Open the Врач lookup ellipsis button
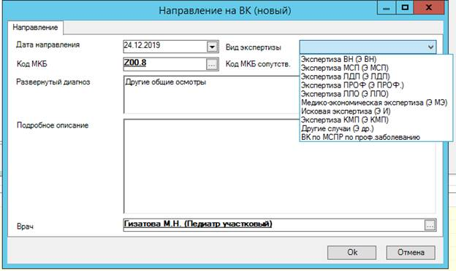 [x=430, y=225]
